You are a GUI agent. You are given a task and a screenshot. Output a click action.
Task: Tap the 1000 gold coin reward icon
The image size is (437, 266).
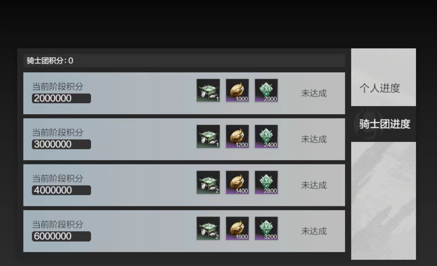237,90
